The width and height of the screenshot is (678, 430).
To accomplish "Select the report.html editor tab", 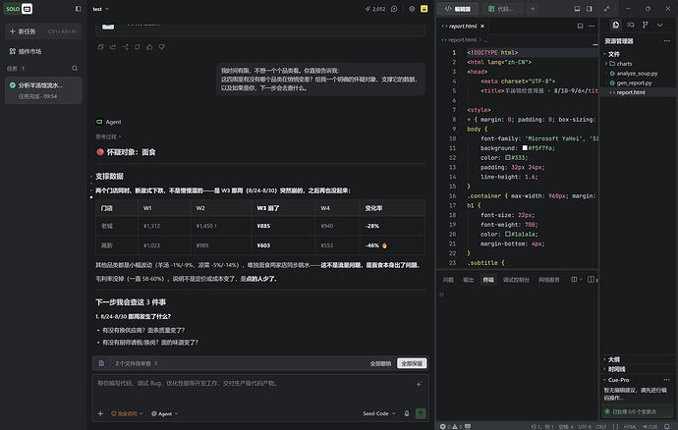I will 463,26.
